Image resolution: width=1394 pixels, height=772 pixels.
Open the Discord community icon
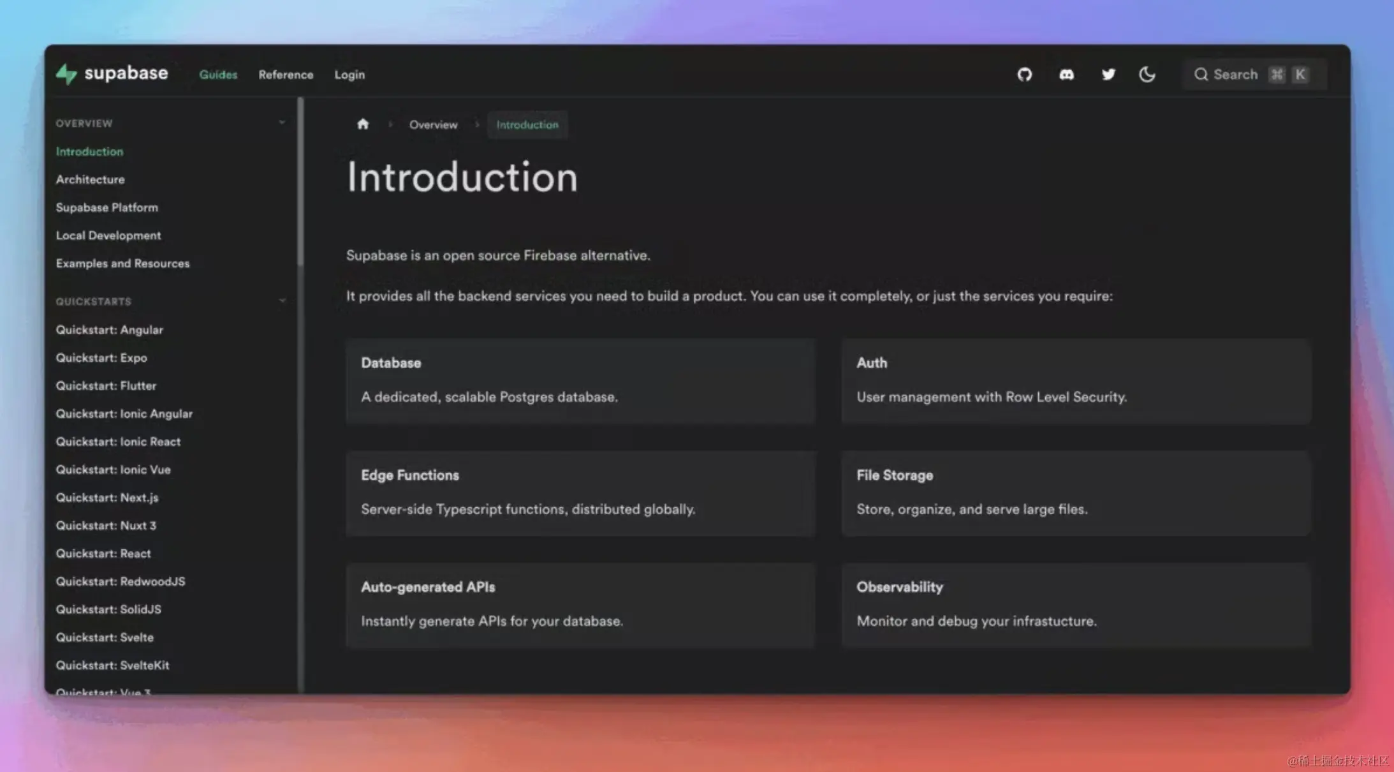point(1066,75)
